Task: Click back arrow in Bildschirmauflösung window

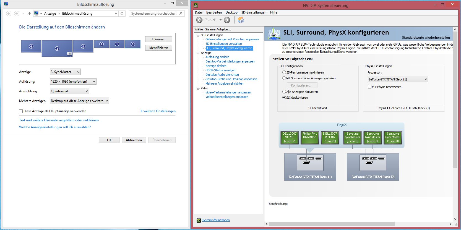Action: 9,14
